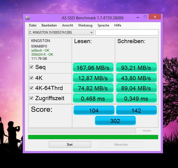Uncheck the 4K test checkbox
178x168 pixels.
tap(31, 78)
